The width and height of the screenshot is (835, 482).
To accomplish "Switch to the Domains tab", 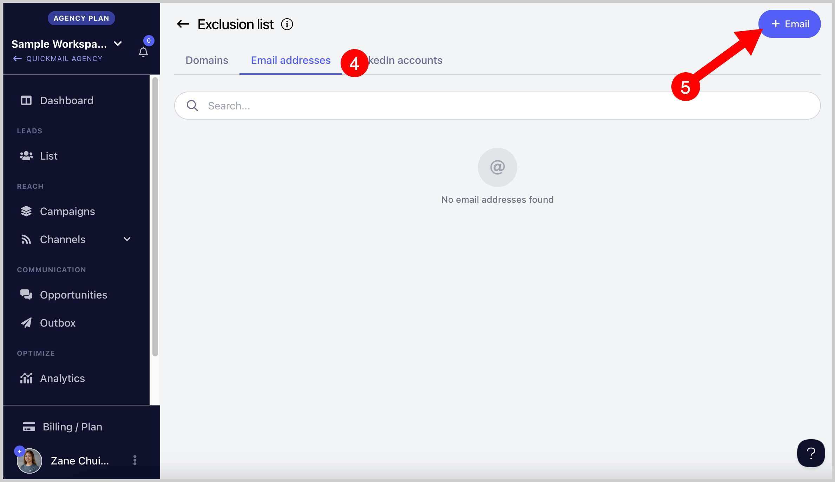I will tap(207, 60).
